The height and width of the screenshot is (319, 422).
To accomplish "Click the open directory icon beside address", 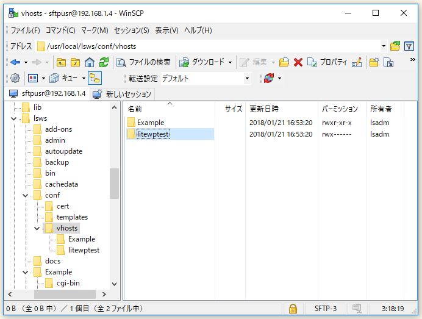I will [395, 46].
